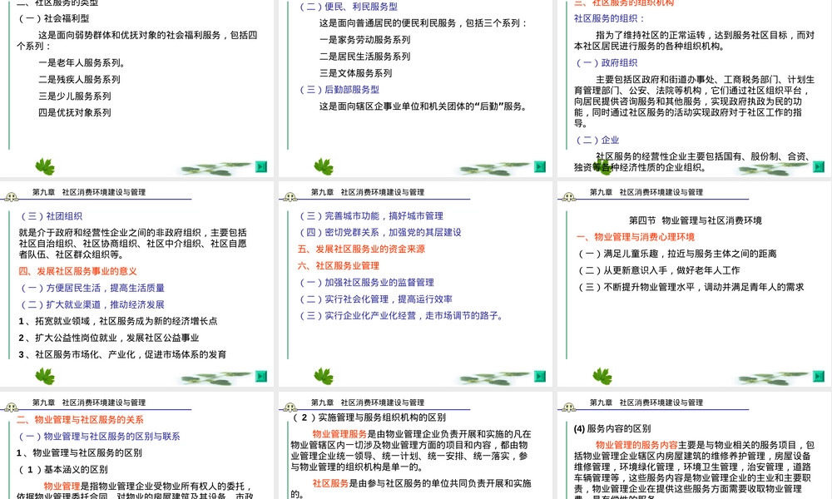Select the line 四是优抚对象系列
This screenshot has width=832, height=499.
[x=74, y=113]
